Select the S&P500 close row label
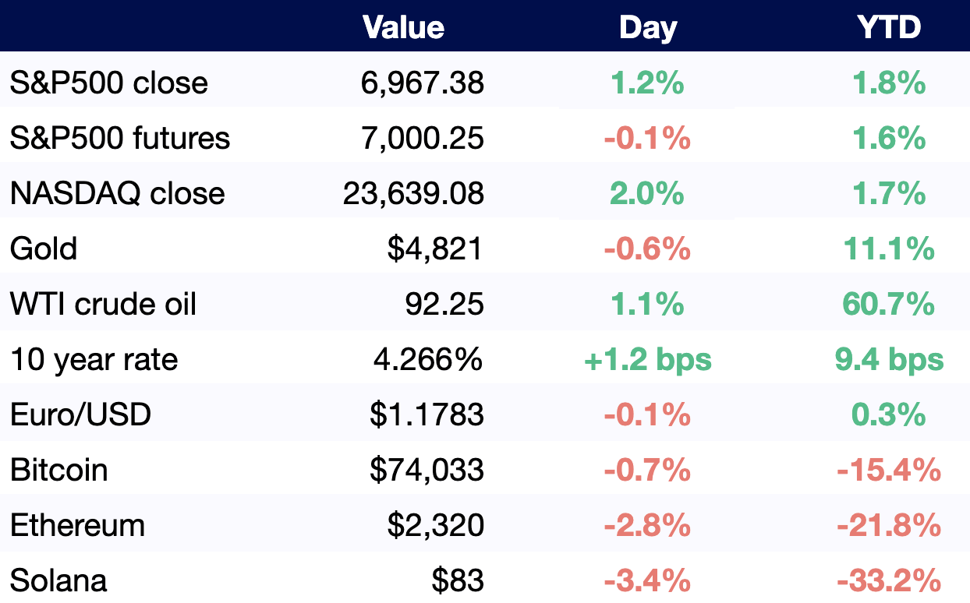The height and width of the screenshot is (603, 970). tap(109, 83)
